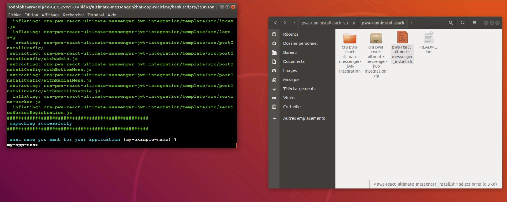Click the forward navigation arrow in file manager
The width and height of the screenshot is (507, 202).
coord(285,23)
